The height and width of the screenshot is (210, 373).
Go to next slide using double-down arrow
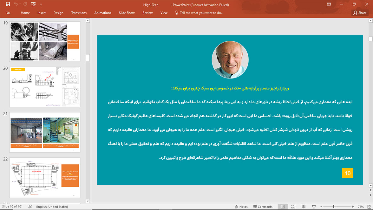[x=370, y=195]
